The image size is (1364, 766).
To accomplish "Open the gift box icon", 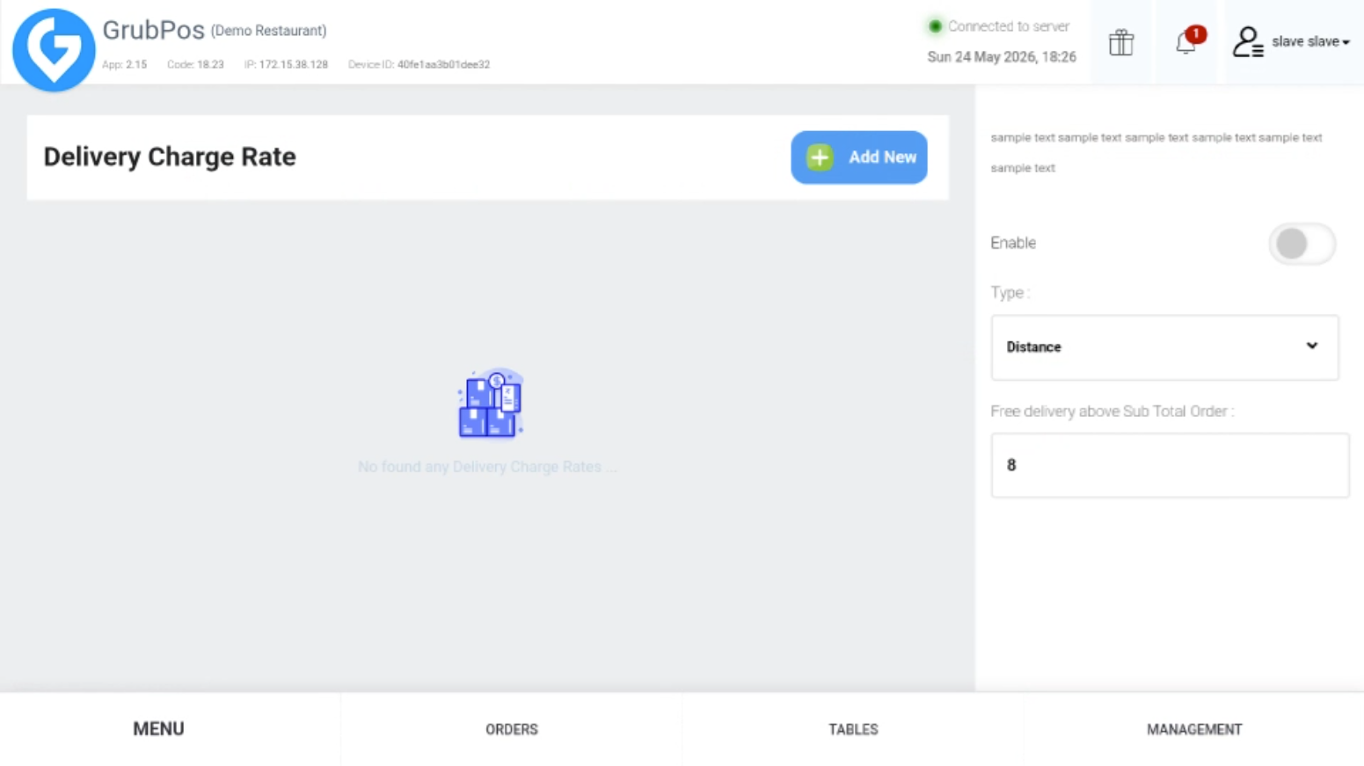I will [x=1121, y=42].
